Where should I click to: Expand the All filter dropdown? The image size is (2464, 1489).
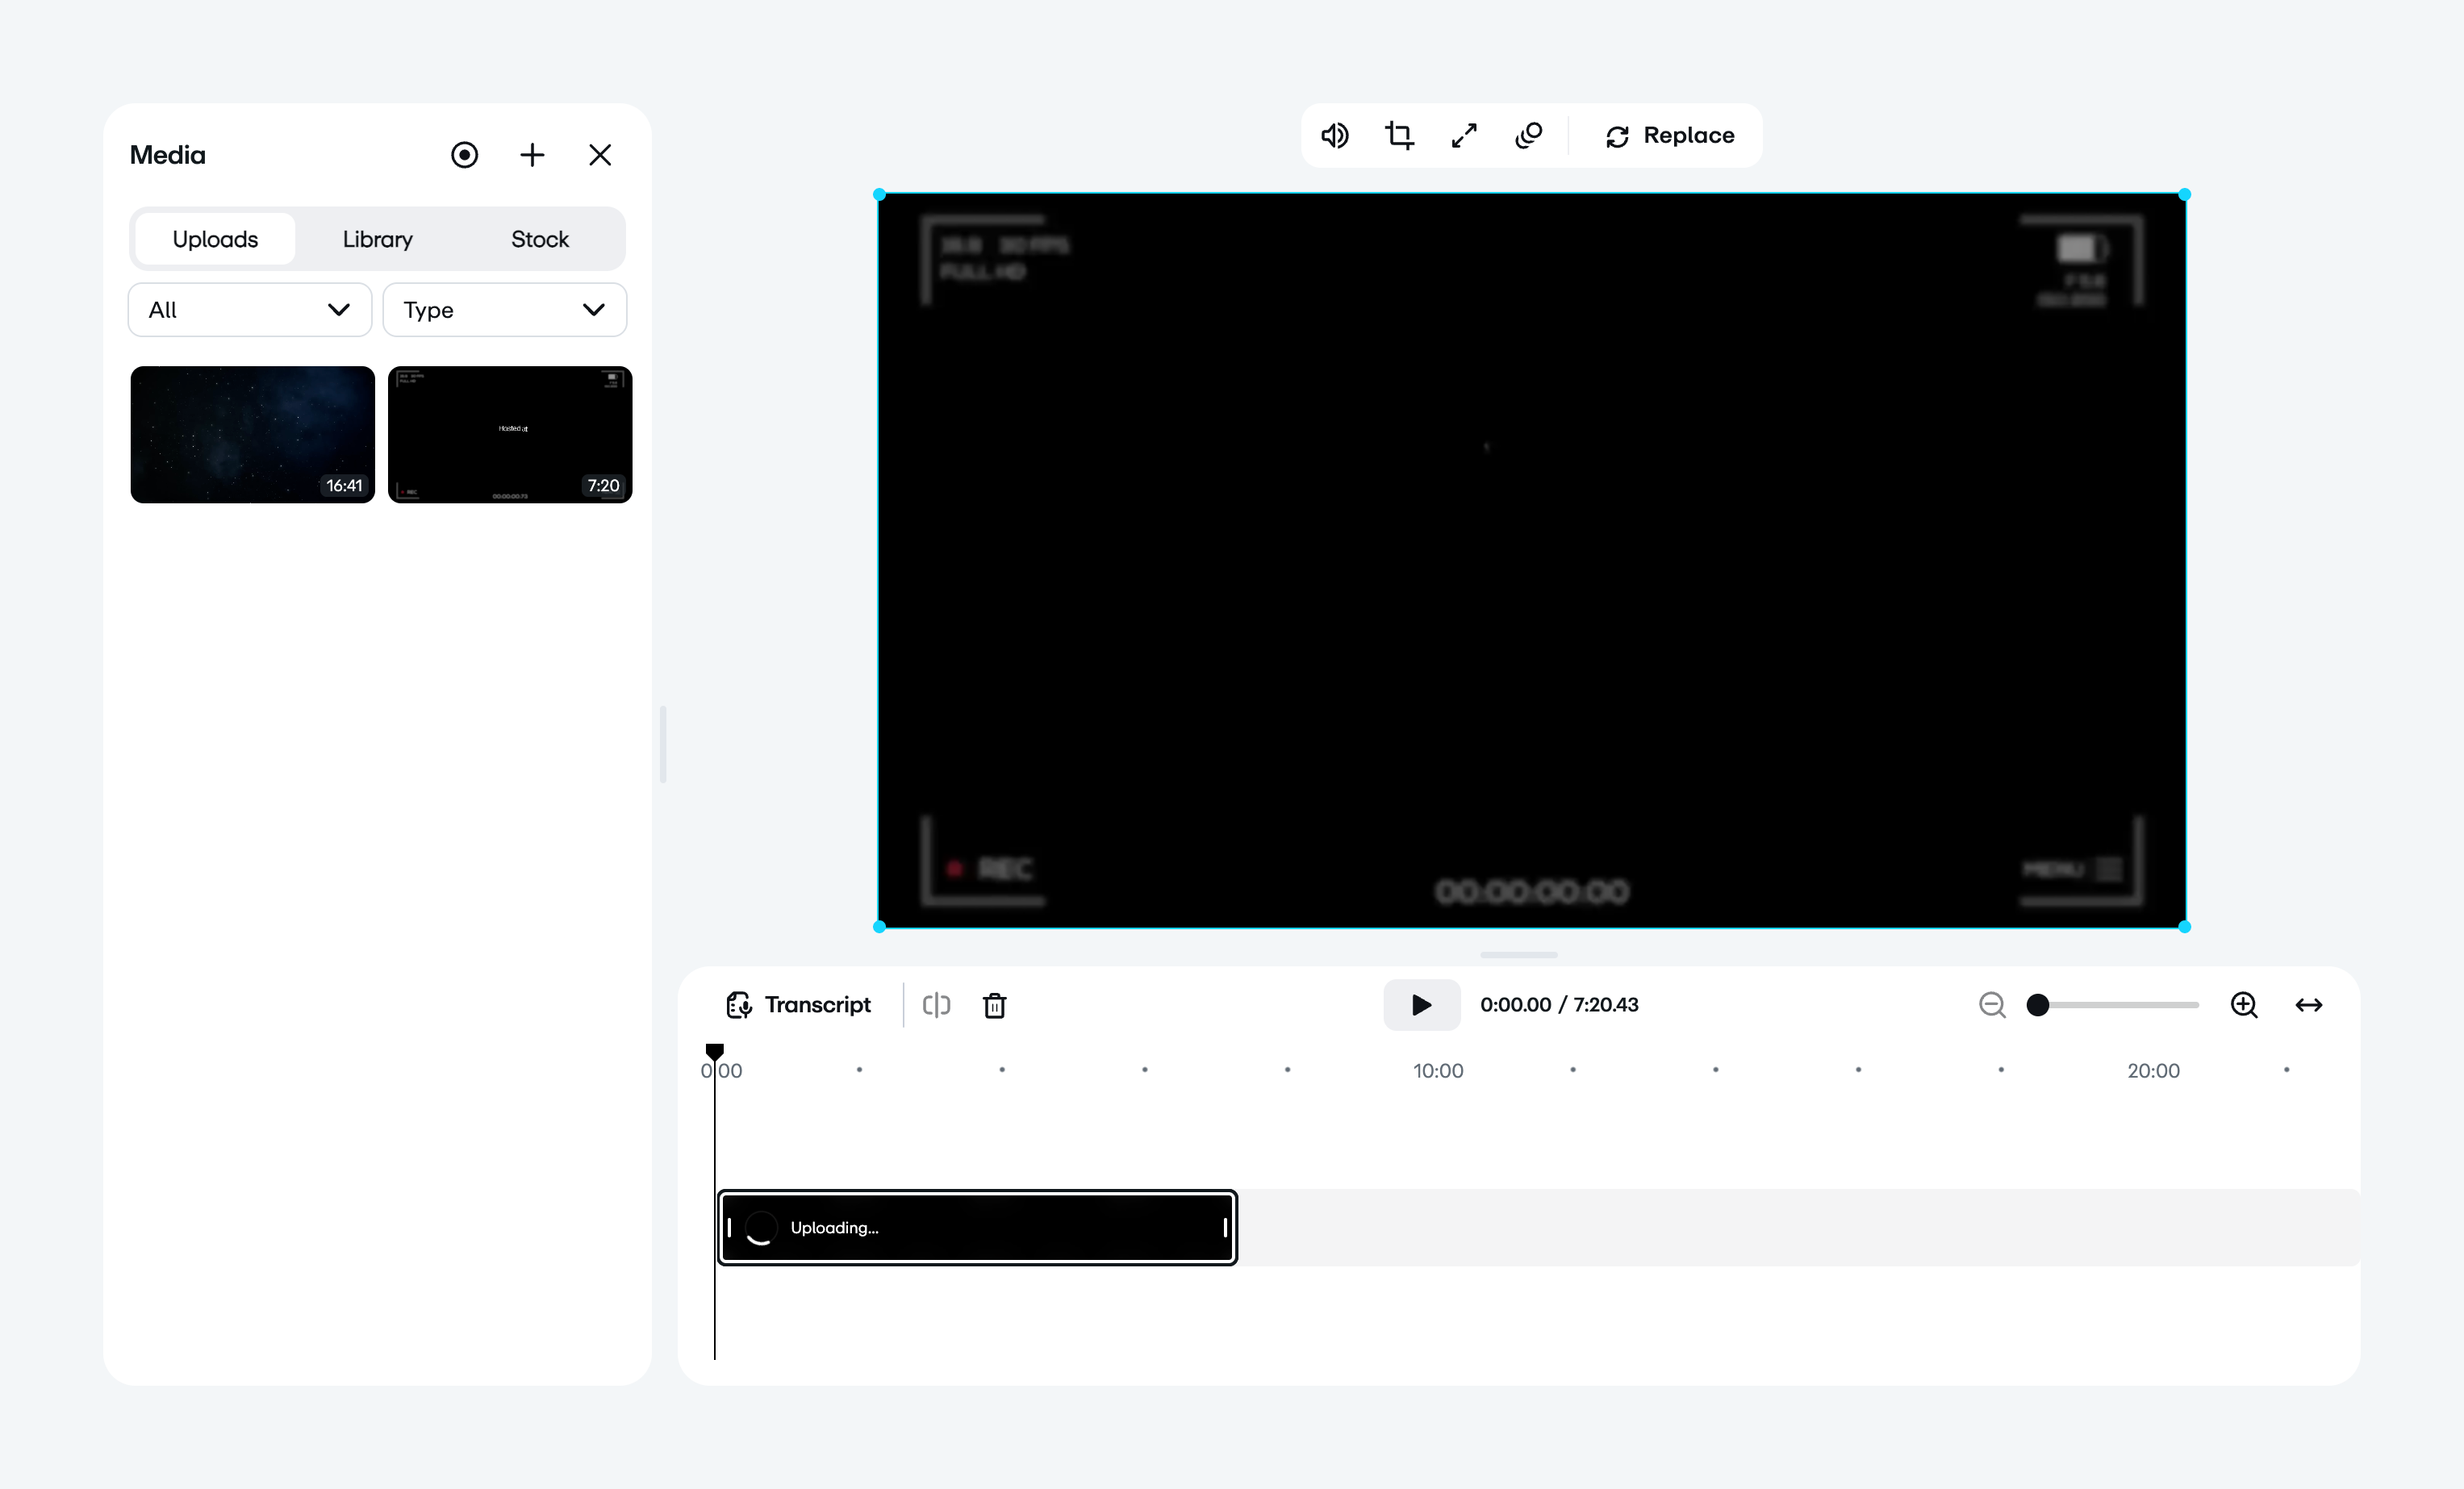tap(250, 310)
